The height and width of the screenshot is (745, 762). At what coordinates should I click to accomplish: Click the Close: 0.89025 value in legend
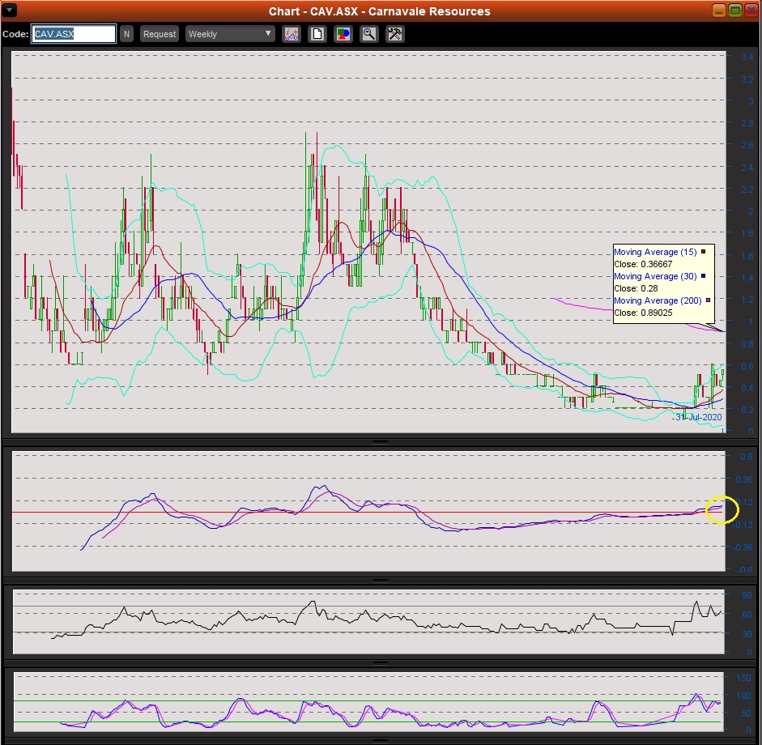(x=643, y=313)
